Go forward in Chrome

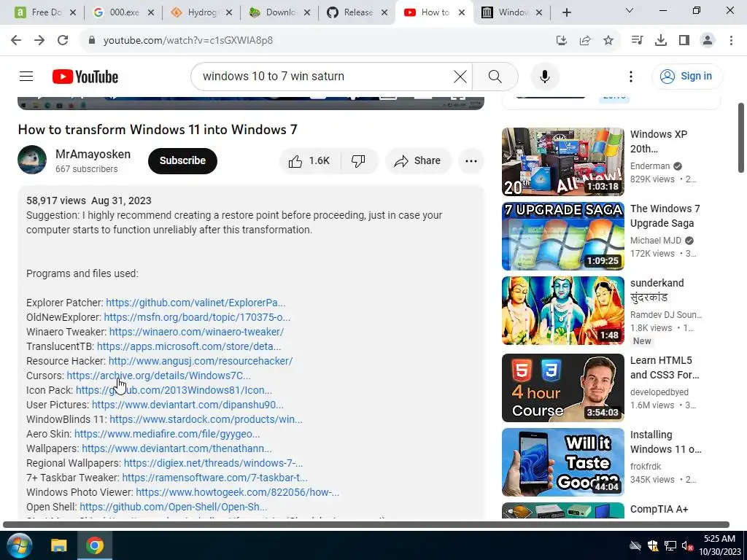click(39, 40)
